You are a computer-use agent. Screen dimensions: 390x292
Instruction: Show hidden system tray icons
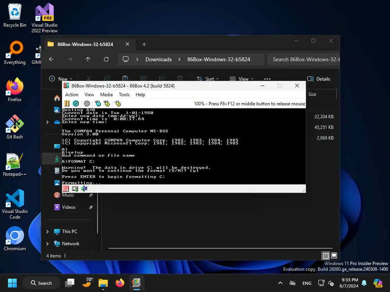pos(280,283)
